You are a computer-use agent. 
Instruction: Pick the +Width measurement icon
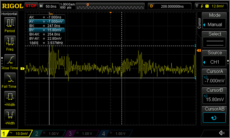point(10,97)
